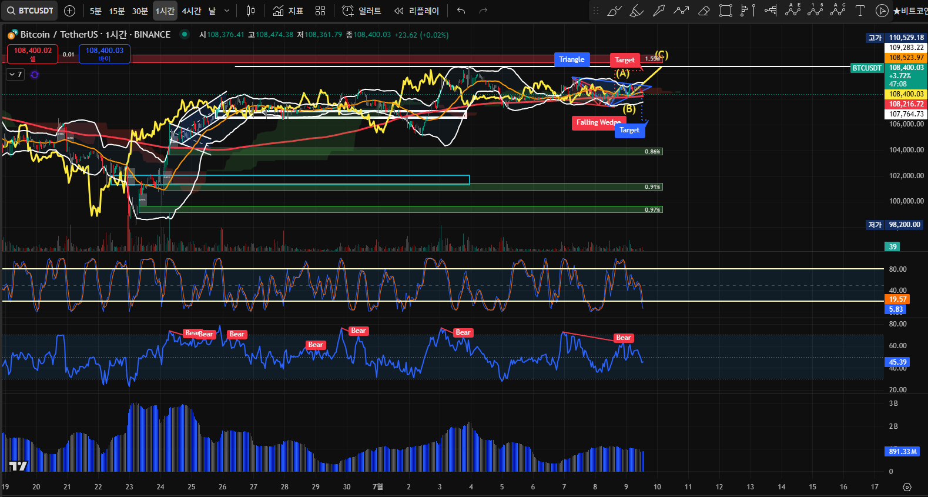The width and height of the screenshot is (928, 497).
Task: Select the Text tool
Action: (860, 11)
